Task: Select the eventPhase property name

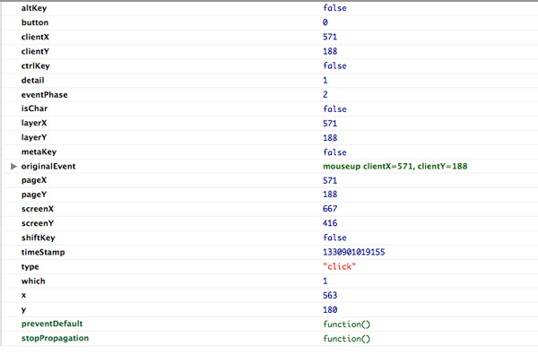Action: click(44, 95)
